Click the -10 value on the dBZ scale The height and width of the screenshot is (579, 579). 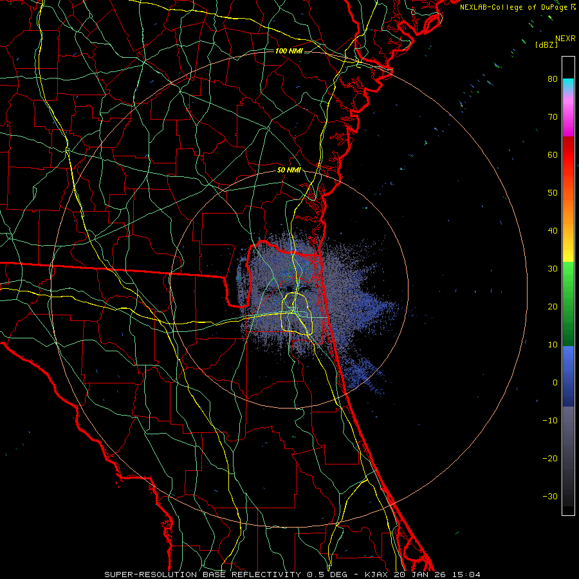(550, 421)
